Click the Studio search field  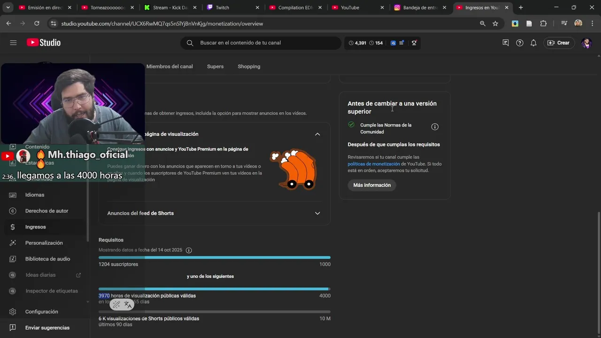pos(261,43)
